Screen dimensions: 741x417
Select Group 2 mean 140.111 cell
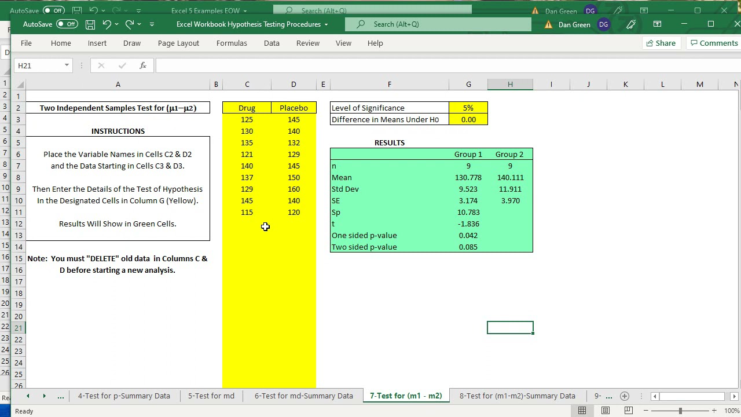[510, 177]
